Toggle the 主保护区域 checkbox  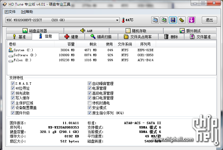click(x=13, y=103)
